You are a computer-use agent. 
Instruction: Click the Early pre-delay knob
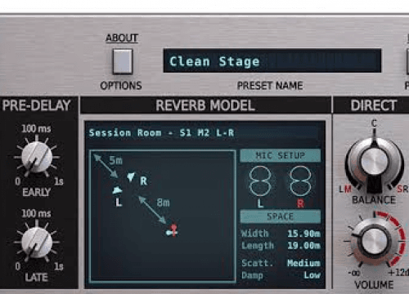[x=37, y=158]
